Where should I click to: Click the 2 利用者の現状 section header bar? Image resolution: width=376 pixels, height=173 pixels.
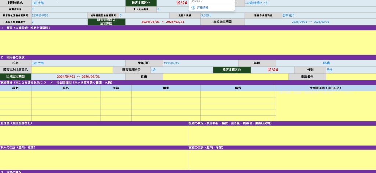[x=188, y=57]
